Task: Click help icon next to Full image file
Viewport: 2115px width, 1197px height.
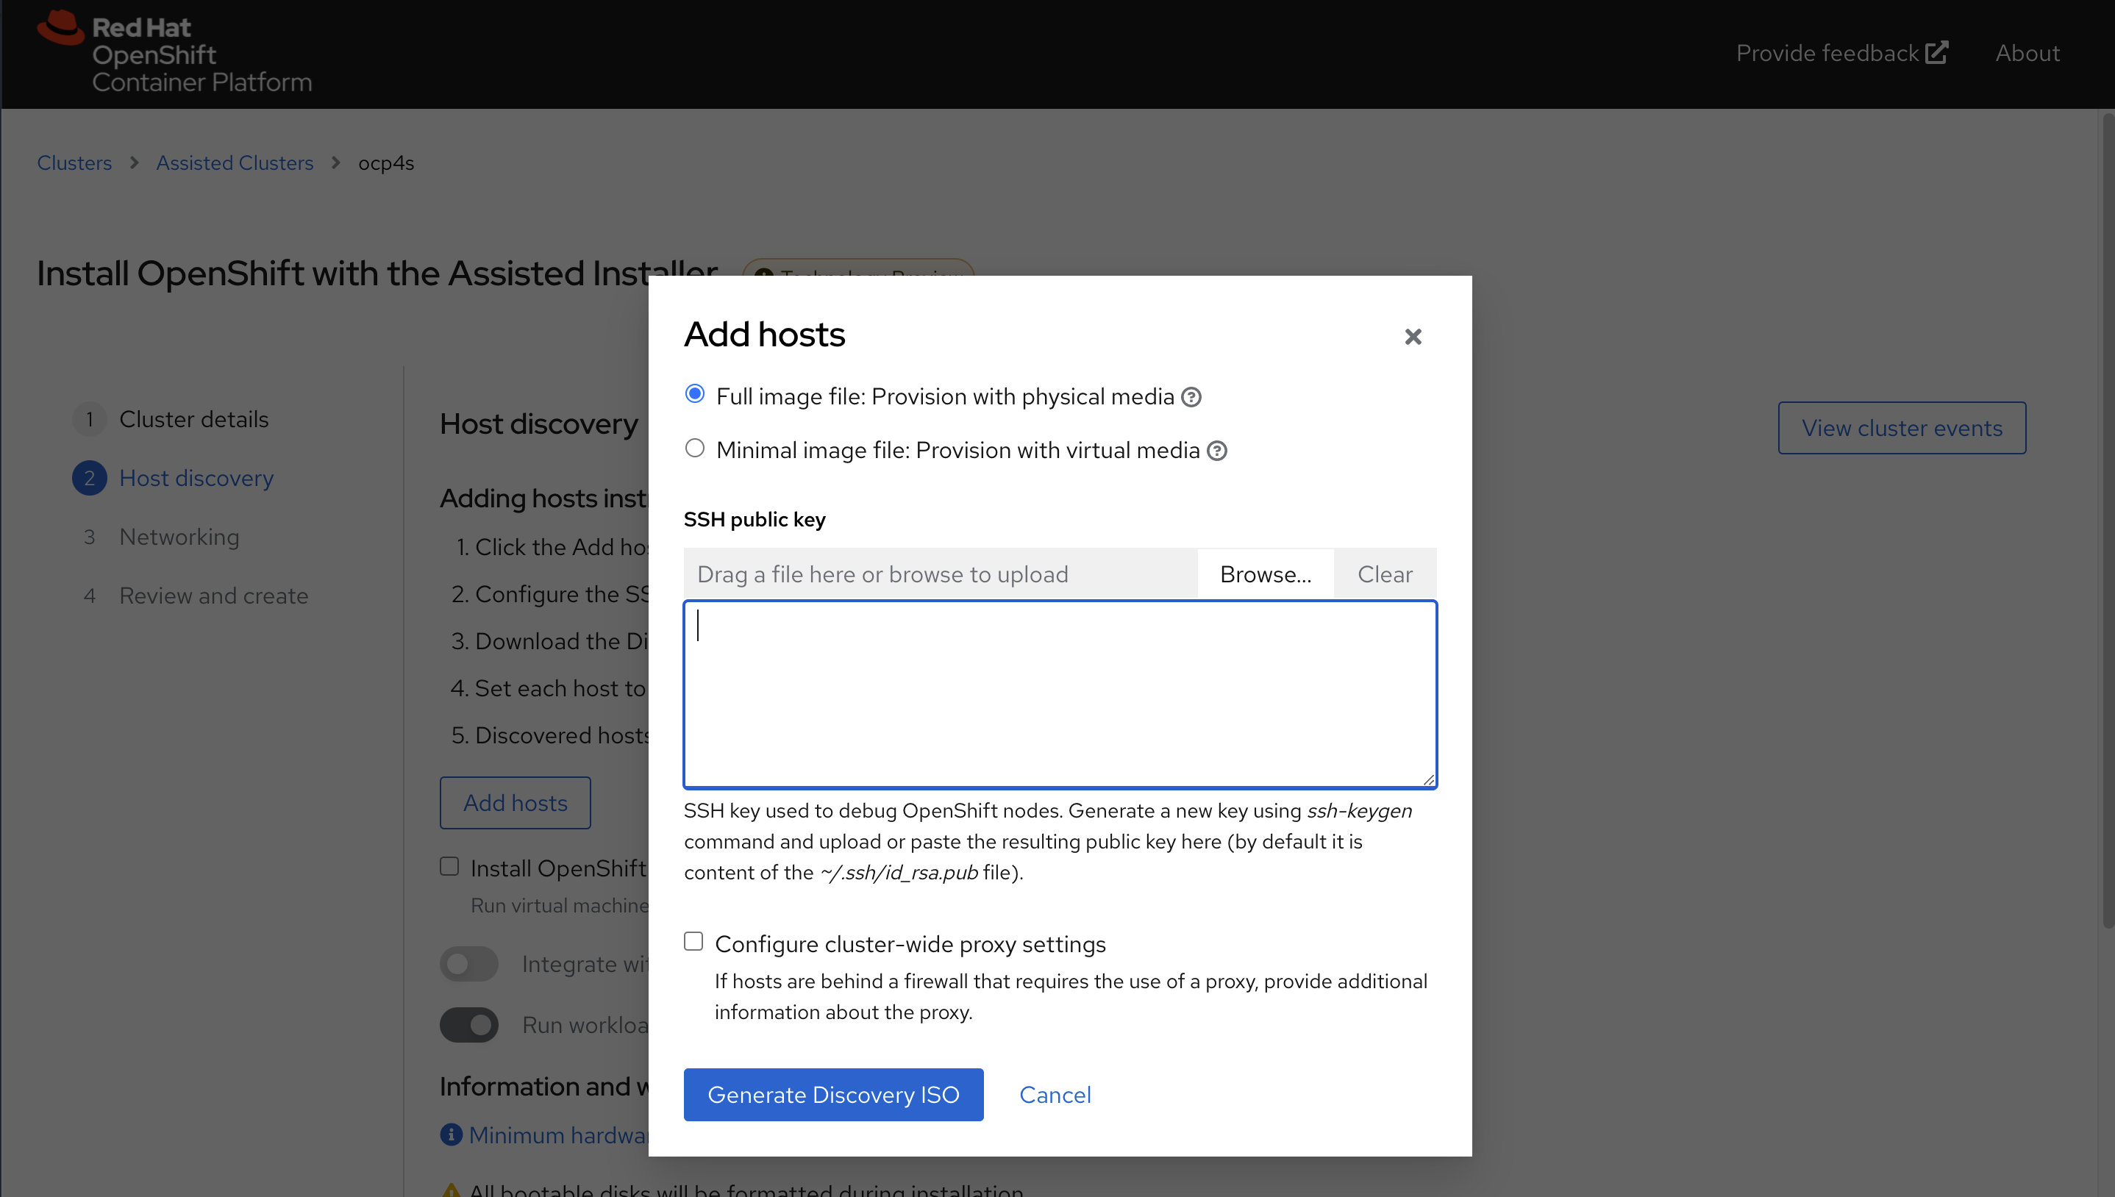Action: (1191, 398)
